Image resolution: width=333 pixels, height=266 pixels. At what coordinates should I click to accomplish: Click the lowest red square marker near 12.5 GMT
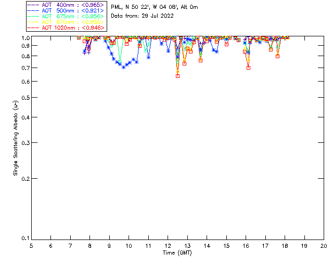tap(178, 76)
